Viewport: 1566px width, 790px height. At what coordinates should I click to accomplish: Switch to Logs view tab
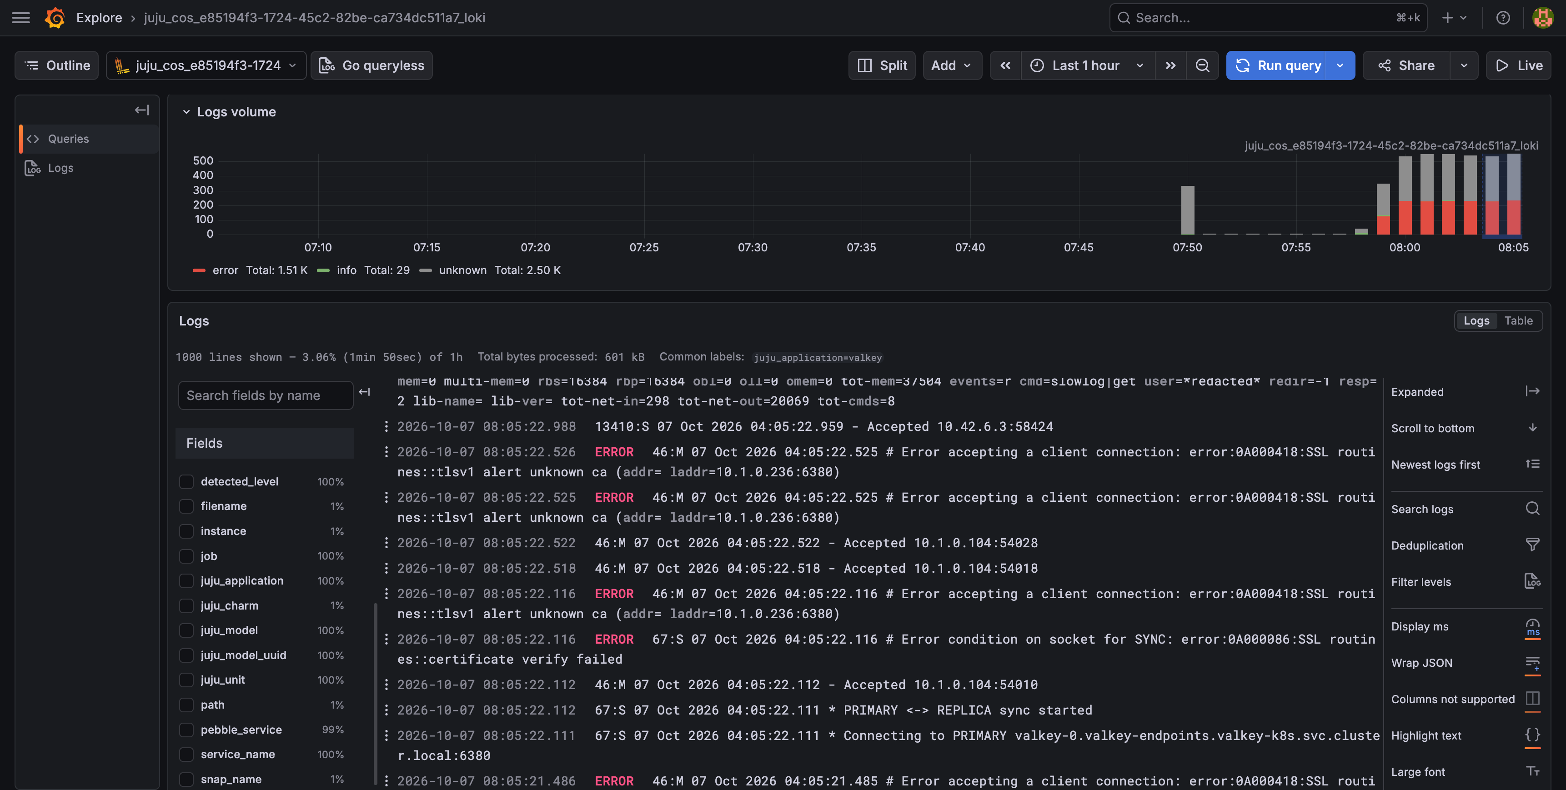[x=1476, y=321]
